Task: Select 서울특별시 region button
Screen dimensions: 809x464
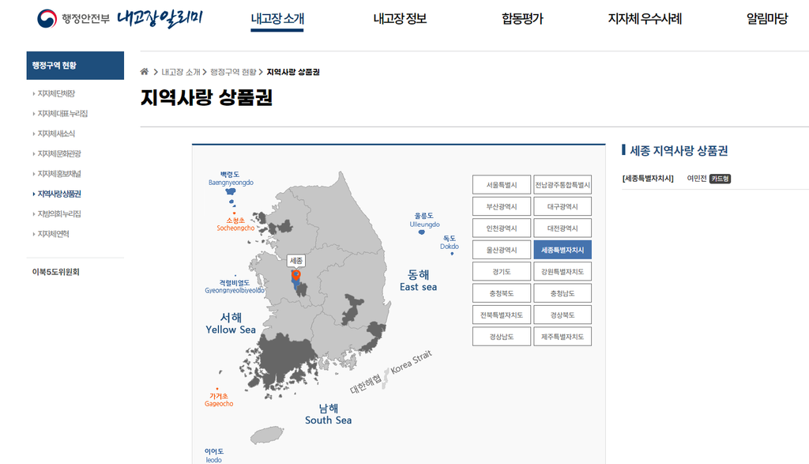Action: click(502, 185)
